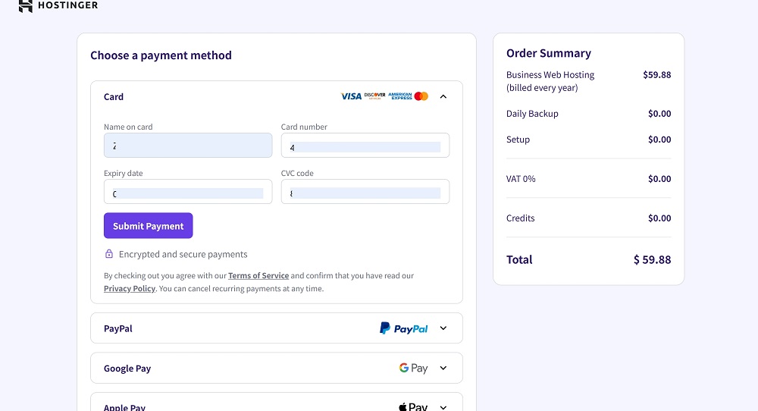
Task: Click the Discover card logo
Action: pyautogui.click(x=374, y=96)
